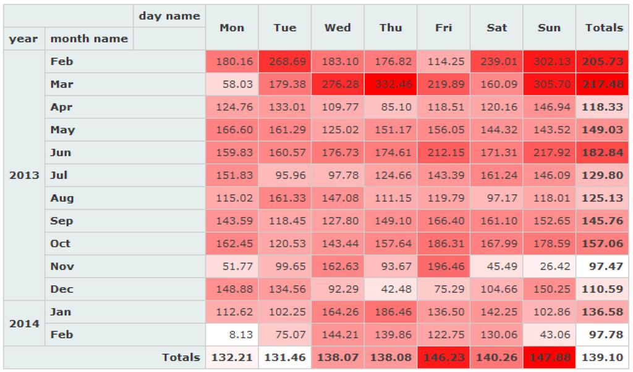The width and height of the screenshot is (633, 372).
Task: Select the white cell showing 8.13
Action: click(x=232, y=334)
